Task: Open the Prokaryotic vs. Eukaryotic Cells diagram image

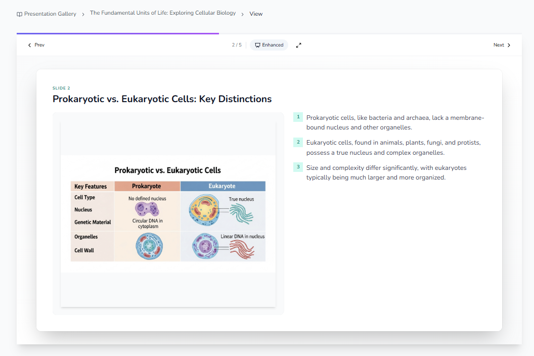Action: (x=168, y=213)
